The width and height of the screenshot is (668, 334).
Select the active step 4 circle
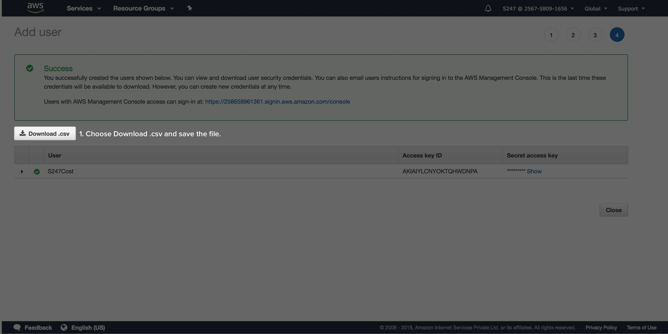pyautogui.click(x=617, y=35)
